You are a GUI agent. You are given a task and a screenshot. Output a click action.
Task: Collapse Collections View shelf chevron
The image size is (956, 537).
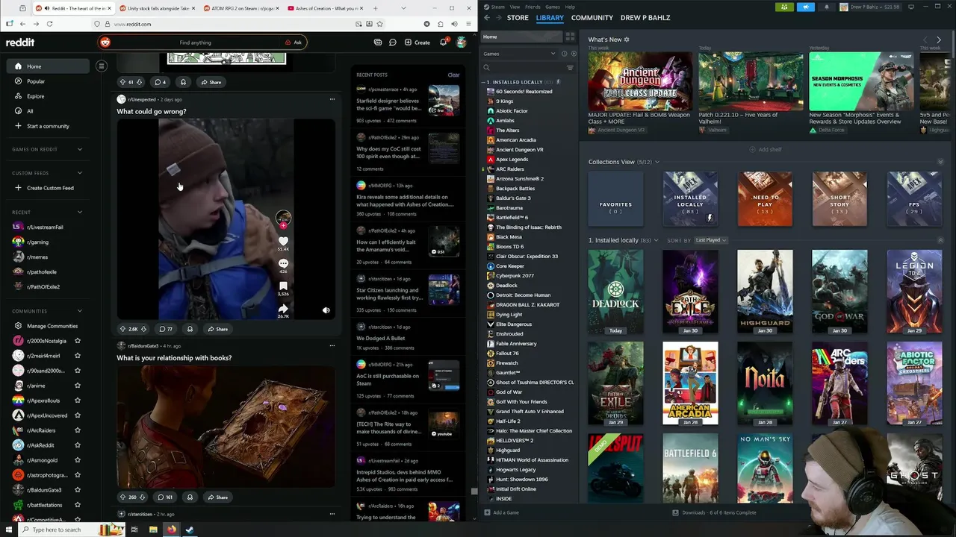point(940,162)
